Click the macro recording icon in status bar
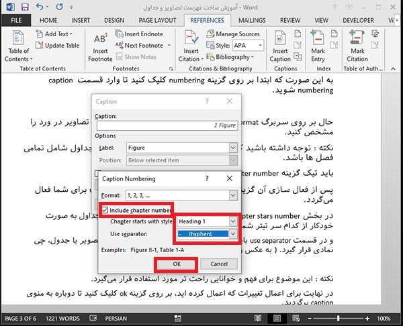This screenshot has width=403, height=326. click(x=177, y=319)
